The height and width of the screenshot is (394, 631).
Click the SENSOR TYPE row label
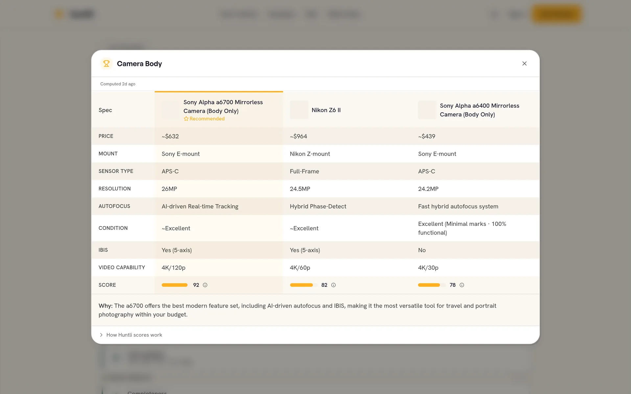(116, 171)
